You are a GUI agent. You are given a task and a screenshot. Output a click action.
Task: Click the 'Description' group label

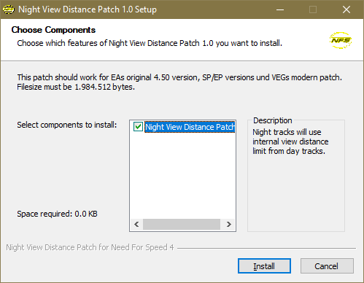tap(273, 120)
